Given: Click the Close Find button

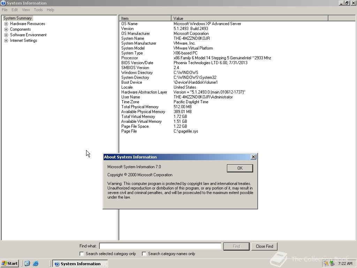Looking at the screenshot, I should coord(264,246).
